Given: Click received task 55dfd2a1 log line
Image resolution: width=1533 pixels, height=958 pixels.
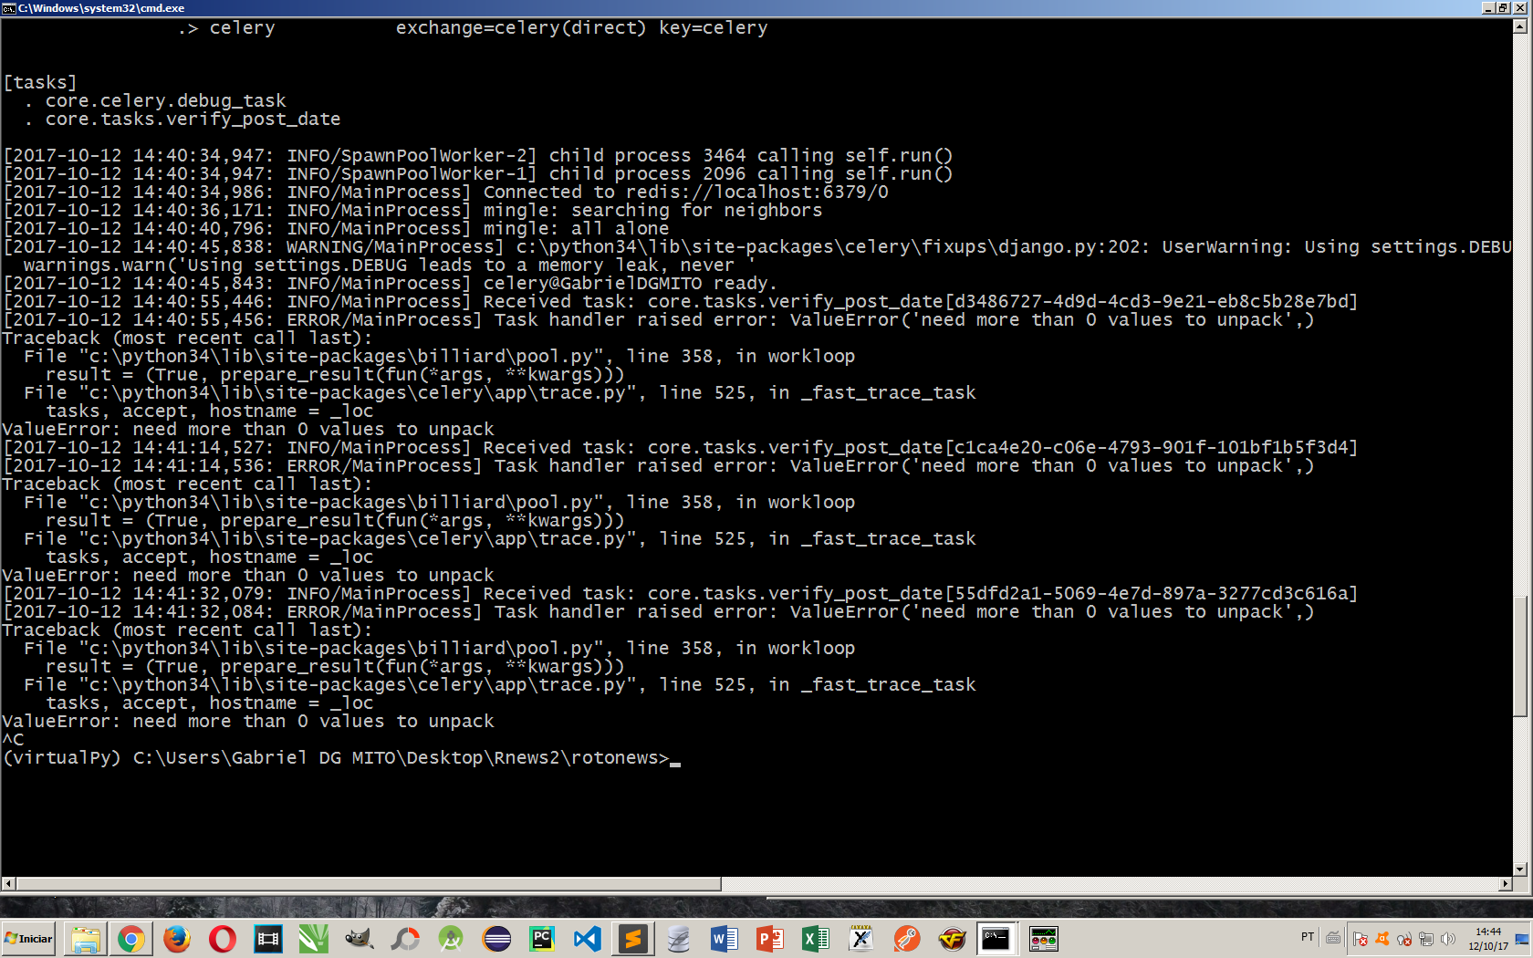Looking at the screenshot, I should [x=681, y=594].
